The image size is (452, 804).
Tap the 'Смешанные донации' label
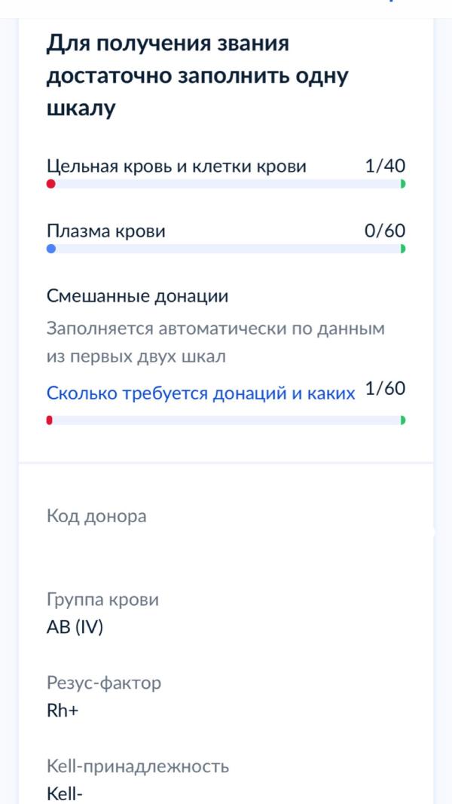click(x=137, y=296)
